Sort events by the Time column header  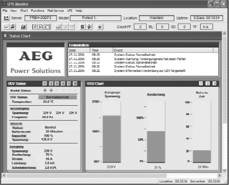click(102, 50)
